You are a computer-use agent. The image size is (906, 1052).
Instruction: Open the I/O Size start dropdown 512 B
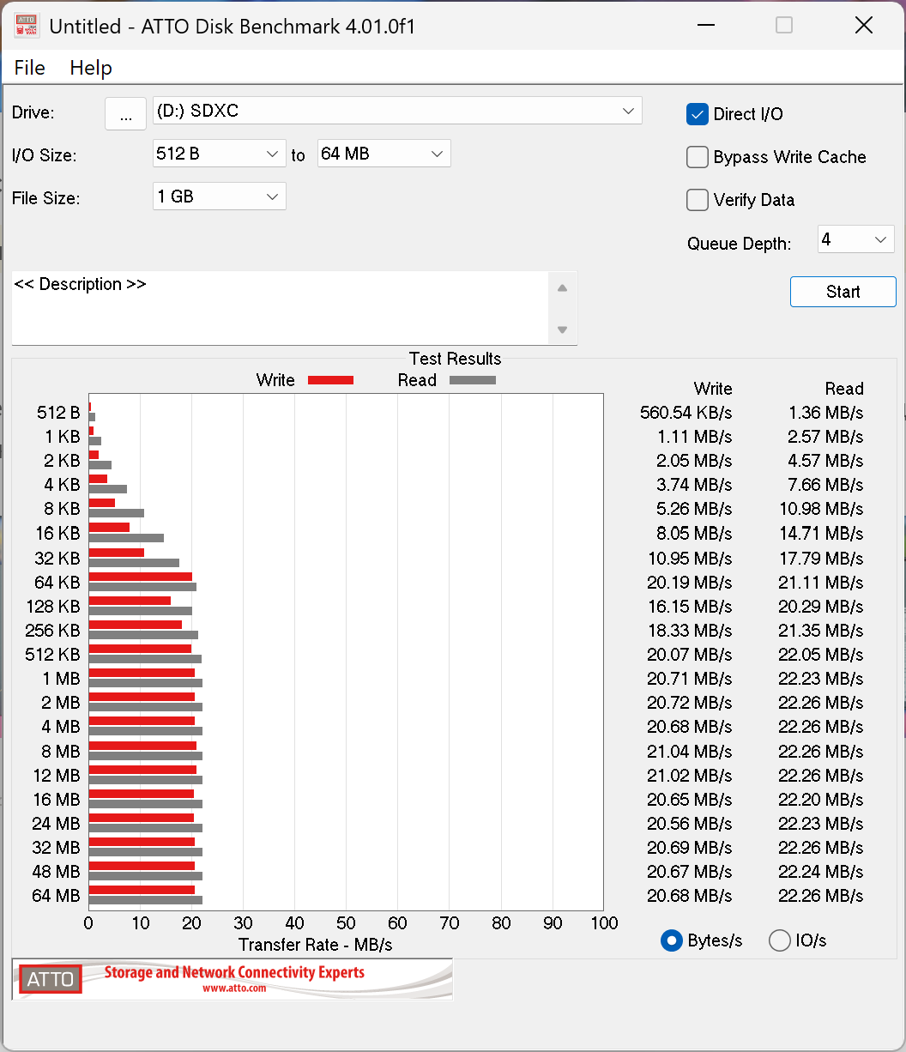(219, 154)
